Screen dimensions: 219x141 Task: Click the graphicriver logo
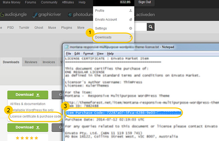[x=47, y=15]
